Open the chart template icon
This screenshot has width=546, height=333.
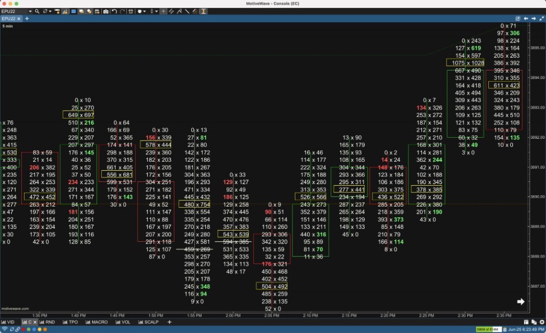[57, 12]
